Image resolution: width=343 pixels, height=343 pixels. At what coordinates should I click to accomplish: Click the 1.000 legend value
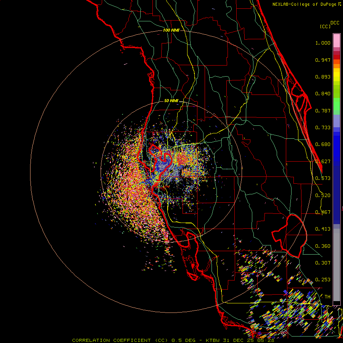click(x=323, y=43)
